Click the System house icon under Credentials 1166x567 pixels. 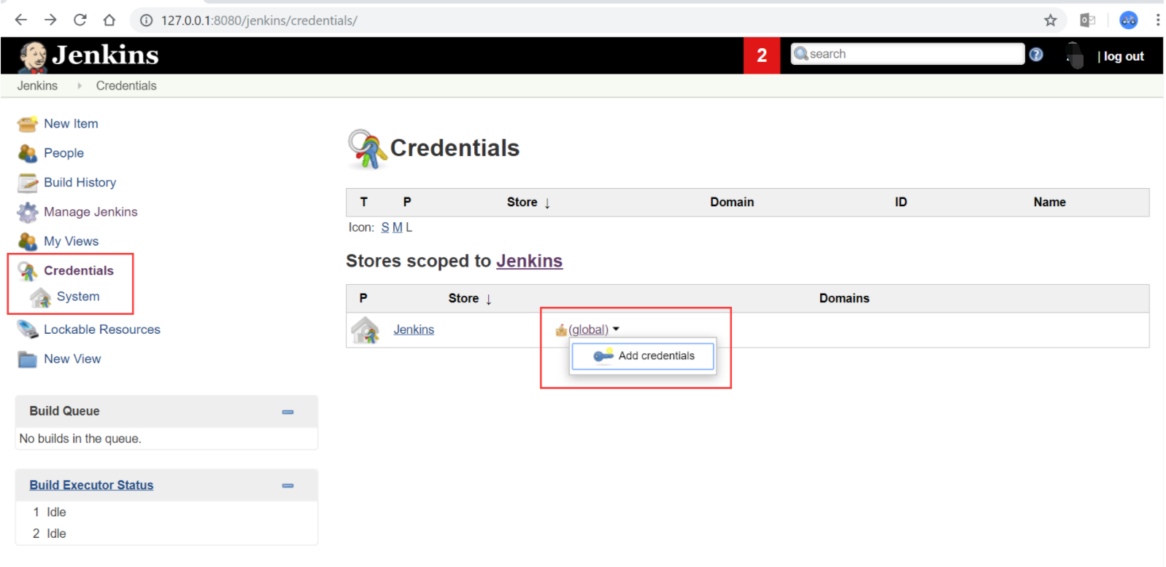tap(40, 297)
